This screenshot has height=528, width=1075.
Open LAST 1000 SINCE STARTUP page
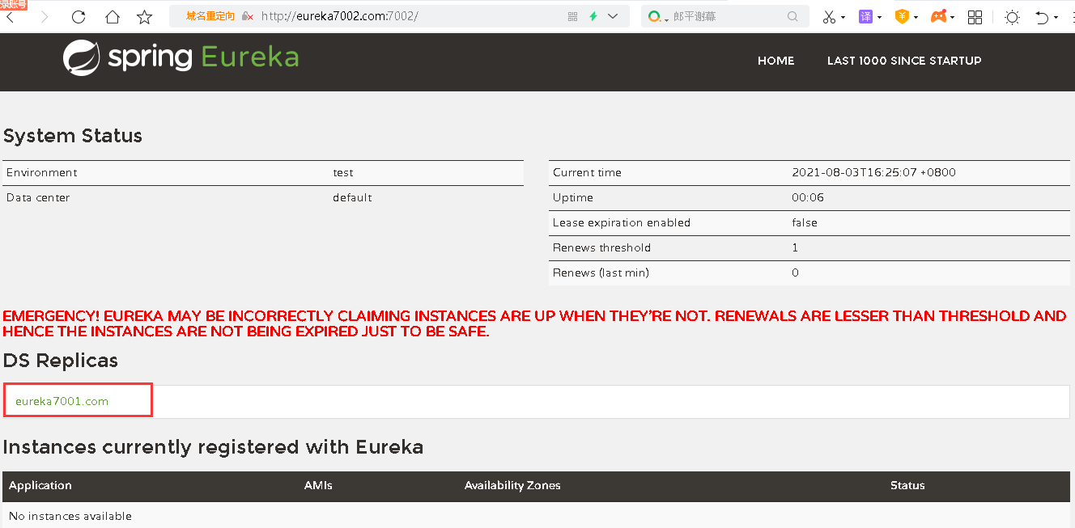[904, 61]
